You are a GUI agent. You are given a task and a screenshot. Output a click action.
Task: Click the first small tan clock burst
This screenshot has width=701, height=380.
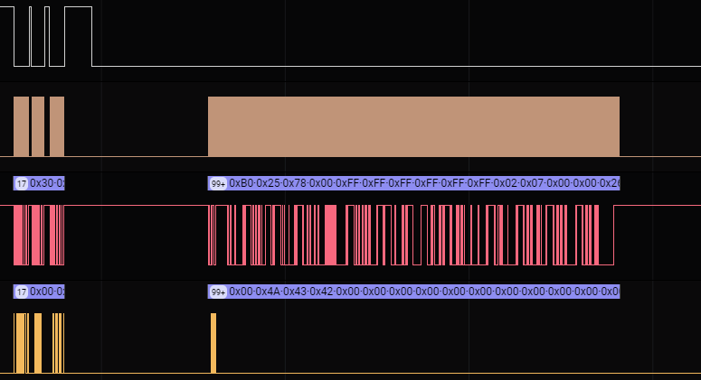point(21,126)
